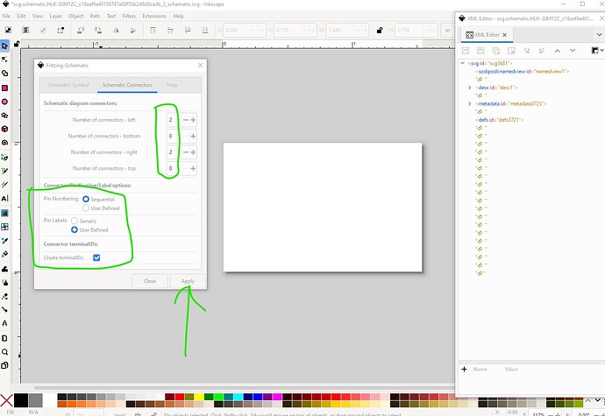The width and height of the screenshot is (605, 416).
Task: Click the no-color X swatch in palette
Action: [x=6, y=400]
